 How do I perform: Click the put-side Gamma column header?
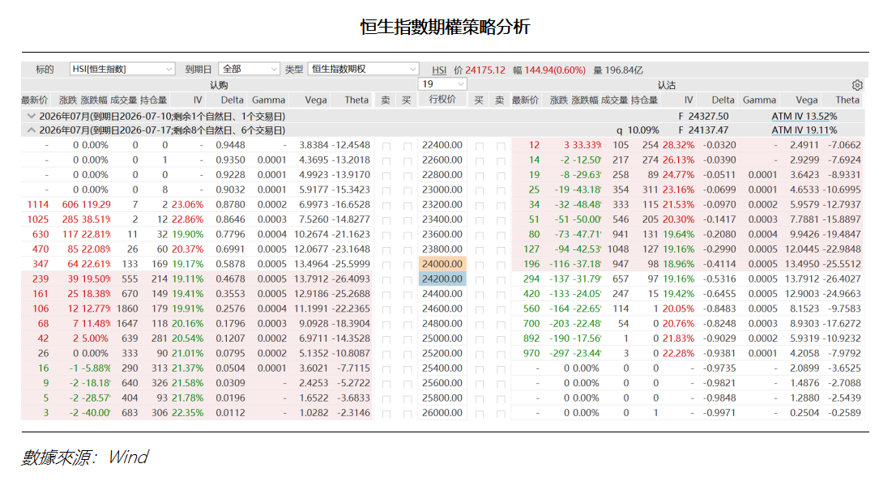[760, 100]
